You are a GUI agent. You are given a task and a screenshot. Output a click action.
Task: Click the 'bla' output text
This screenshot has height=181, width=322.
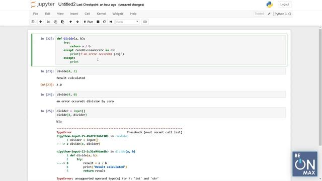click(x=59, y=122)
